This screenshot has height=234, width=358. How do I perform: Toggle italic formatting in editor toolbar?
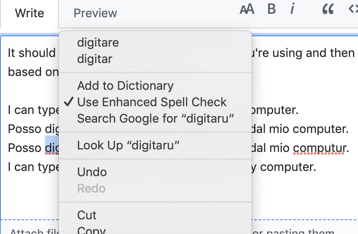pyautogui.click(x=292, y=9)
